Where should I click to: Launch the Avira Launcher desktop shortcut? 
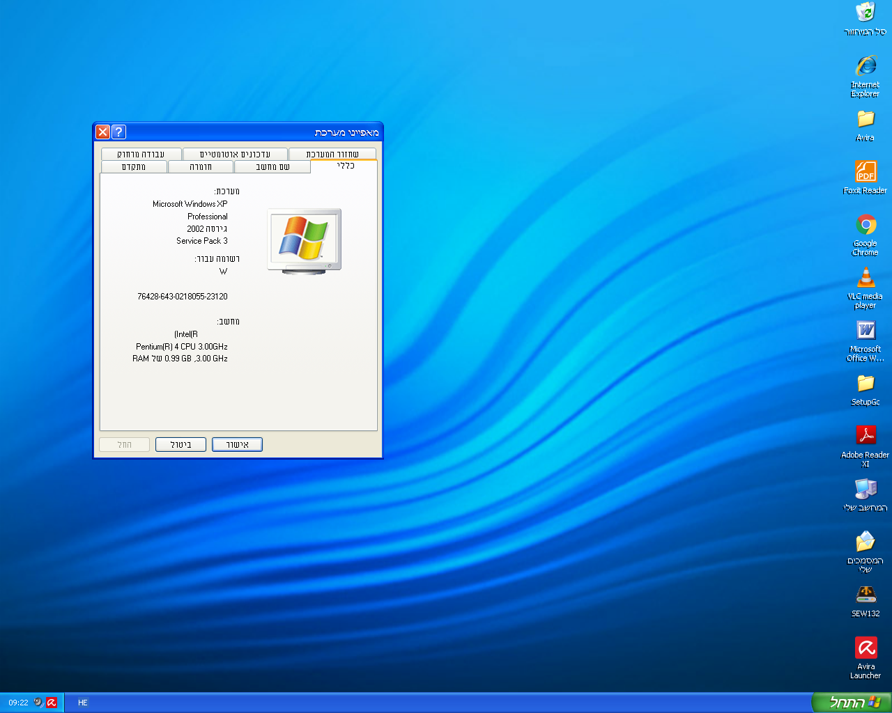(x=865, y=658)
